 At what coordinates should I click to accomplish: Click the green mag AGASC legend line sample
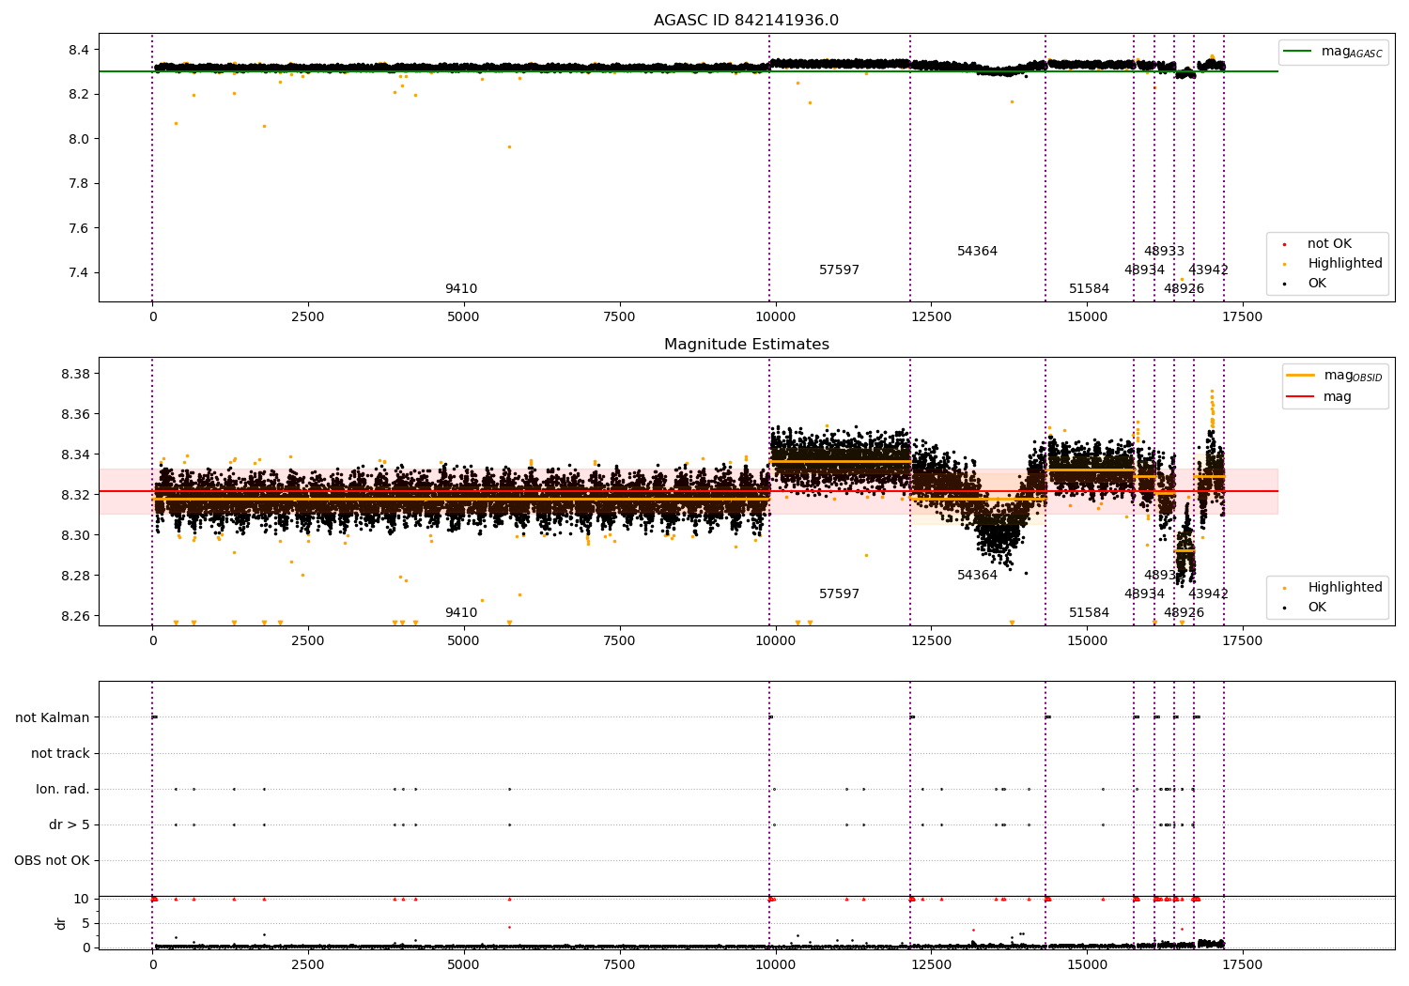(1297, 52)
